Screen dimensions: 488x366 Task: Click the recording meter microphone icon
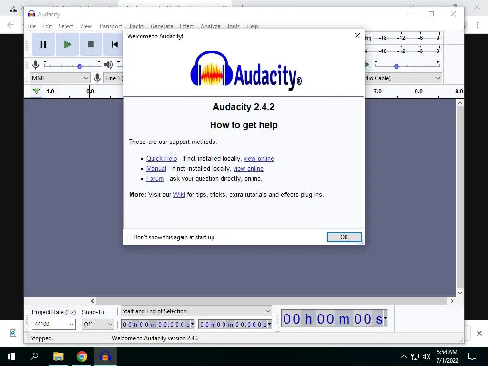(x=36, y=65)
